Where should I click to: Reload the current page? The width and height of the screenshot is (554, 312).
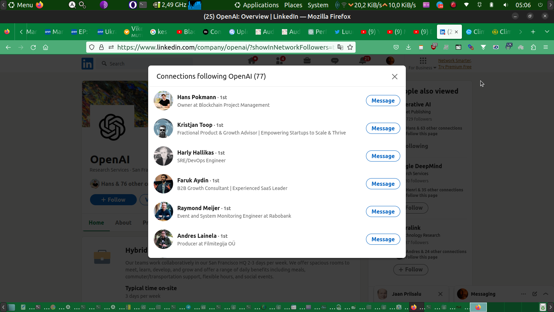coord(33,47)
